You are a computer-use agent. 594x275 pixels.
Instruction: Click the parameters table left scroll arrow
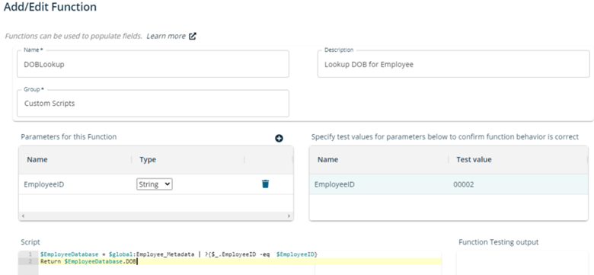(23, 216)
